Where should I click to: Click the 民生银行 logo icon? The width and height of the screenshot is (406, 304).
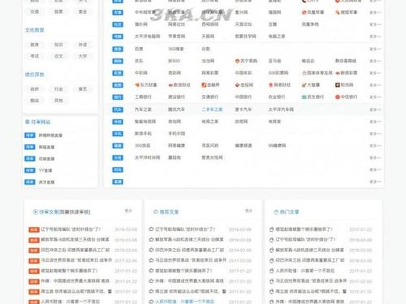(304, 97)
